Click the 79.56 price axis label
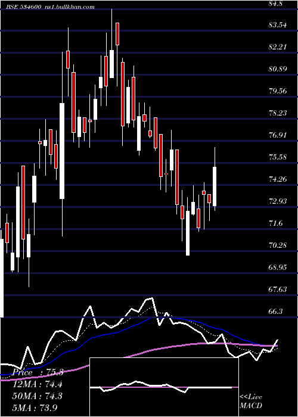Screen dimensions: 298x417 click(278, 91)
